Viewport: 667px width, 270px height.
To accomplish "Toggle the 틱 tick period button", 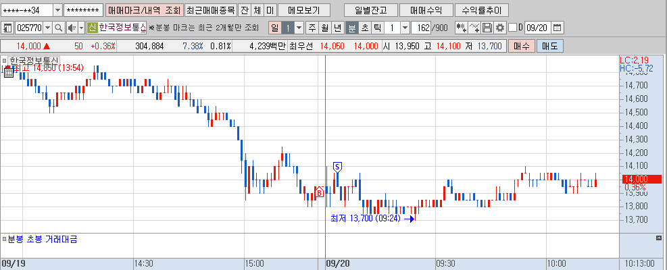I will (x=377, y=28).
